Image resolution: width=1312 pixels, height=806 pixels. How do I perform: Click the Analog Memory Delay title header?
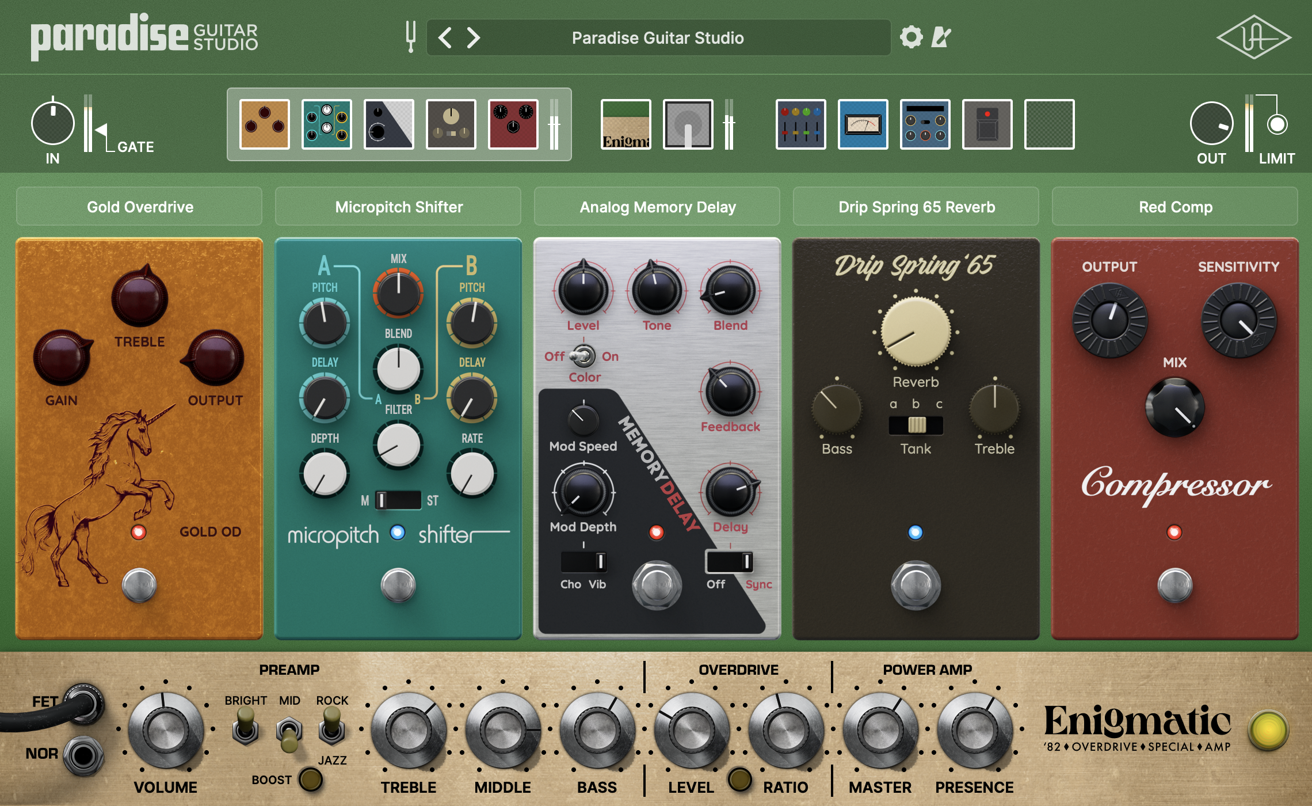coord(657,207)
